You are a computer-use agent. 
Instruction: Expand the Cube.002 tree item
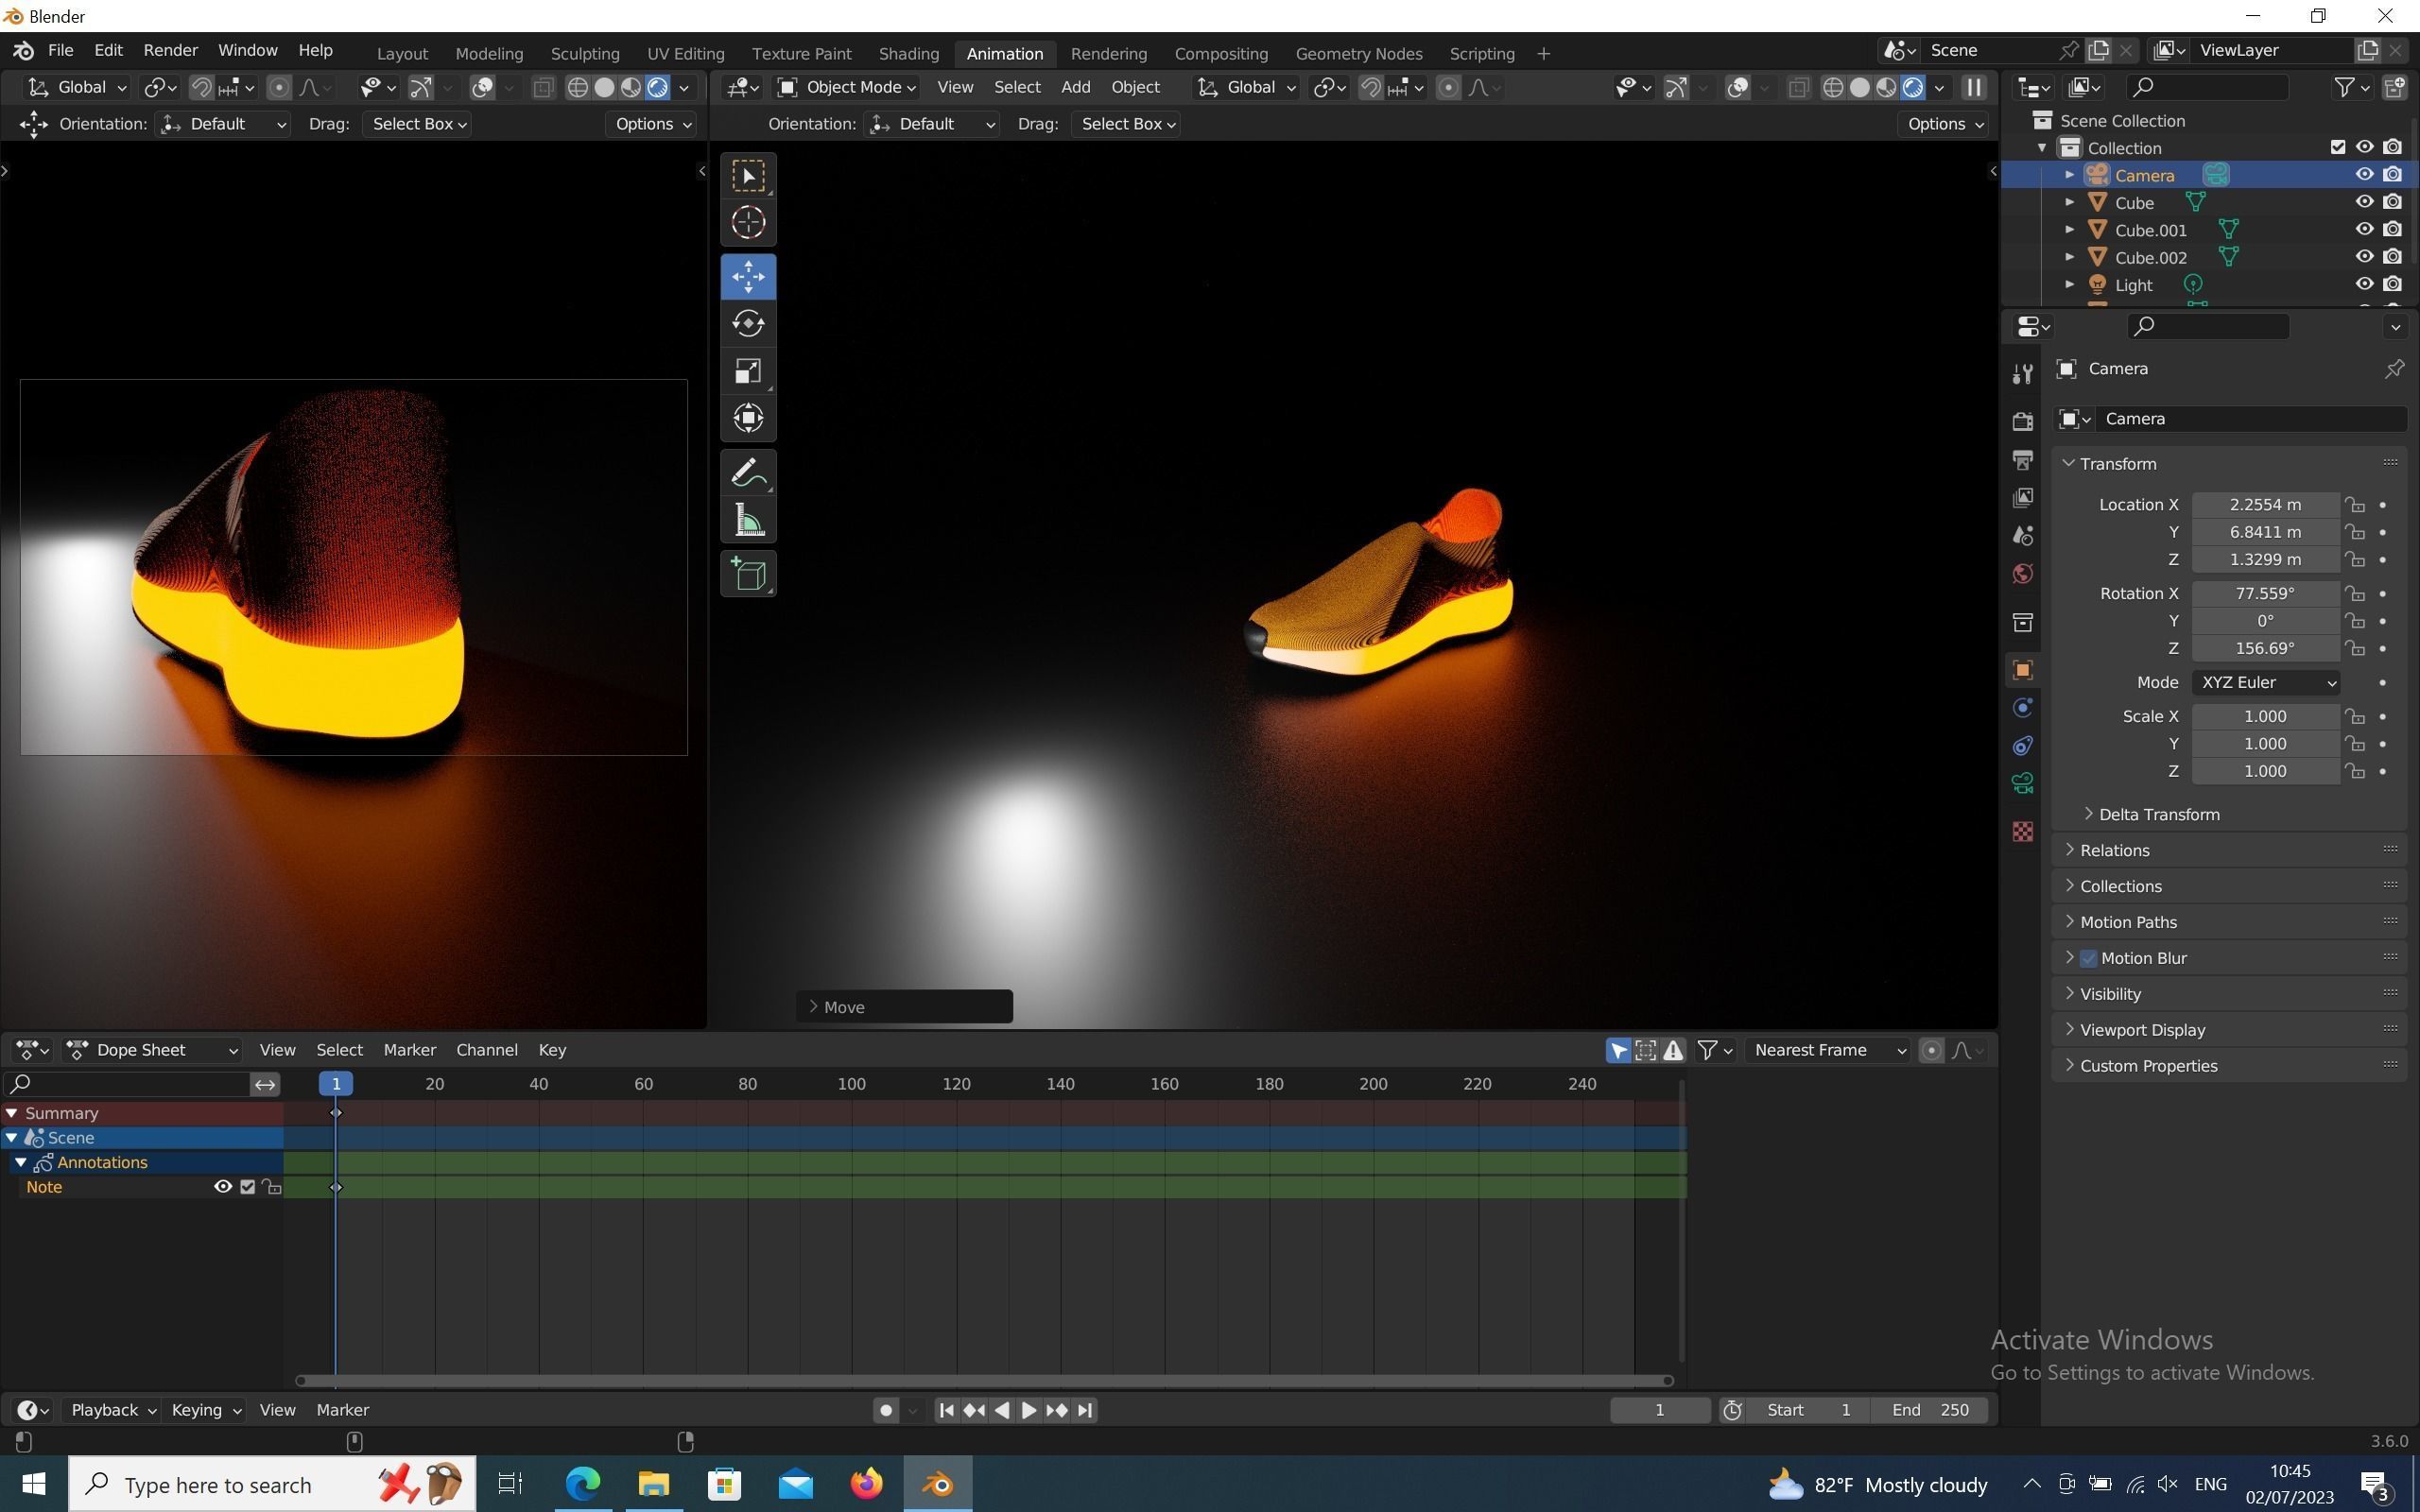click(x=2070, y=258)
